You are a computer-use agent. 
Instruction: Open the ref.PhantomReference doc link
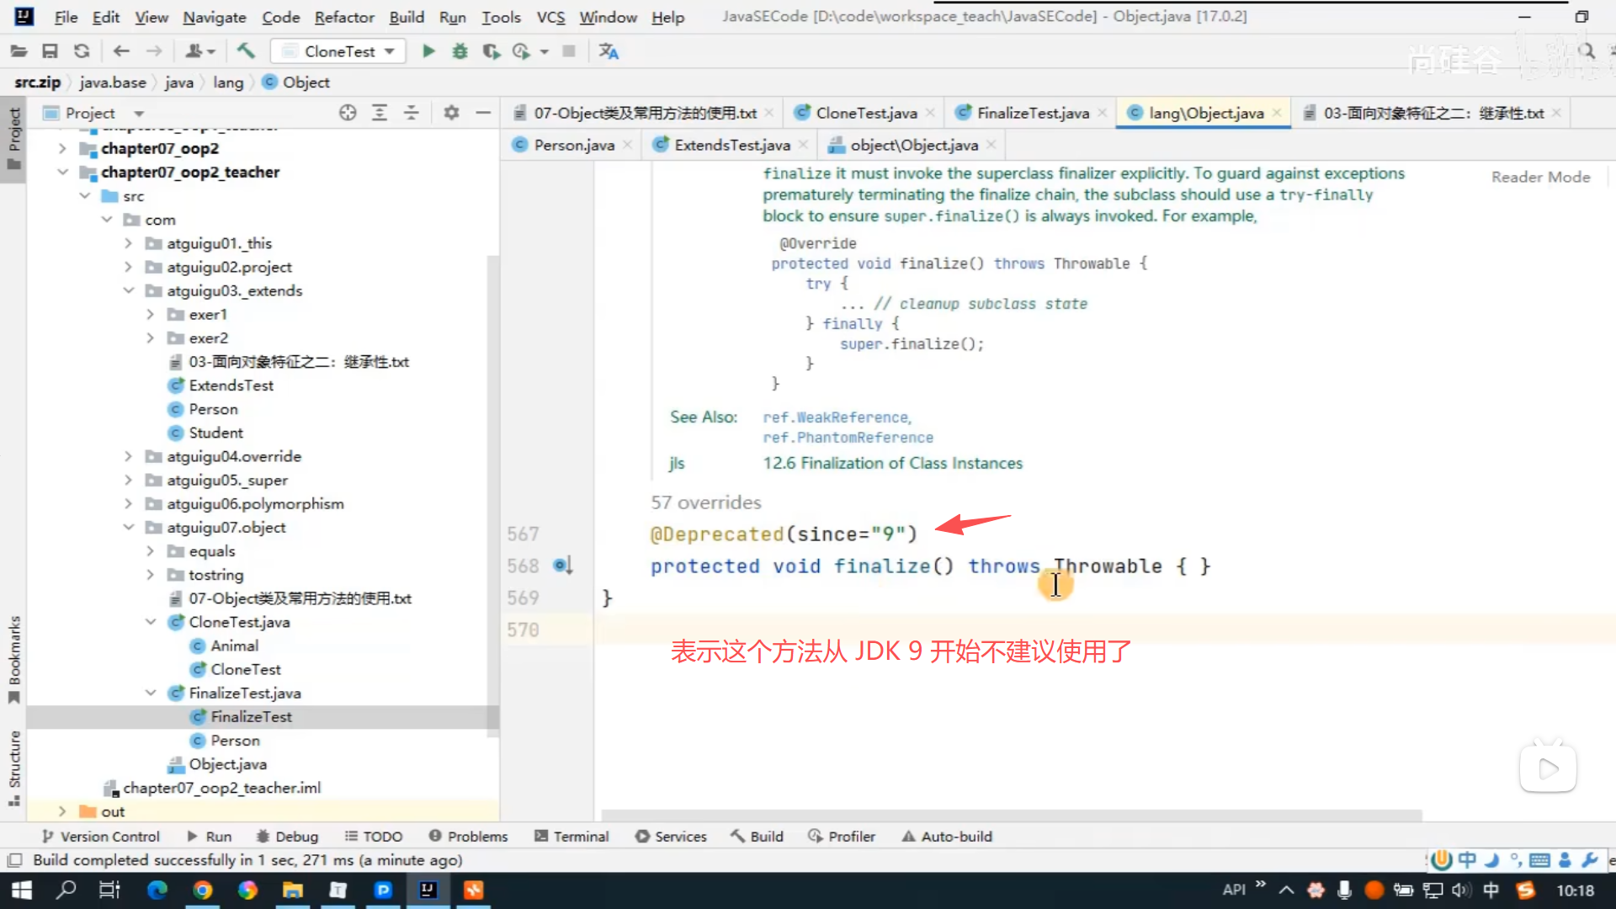pos(848,438)
